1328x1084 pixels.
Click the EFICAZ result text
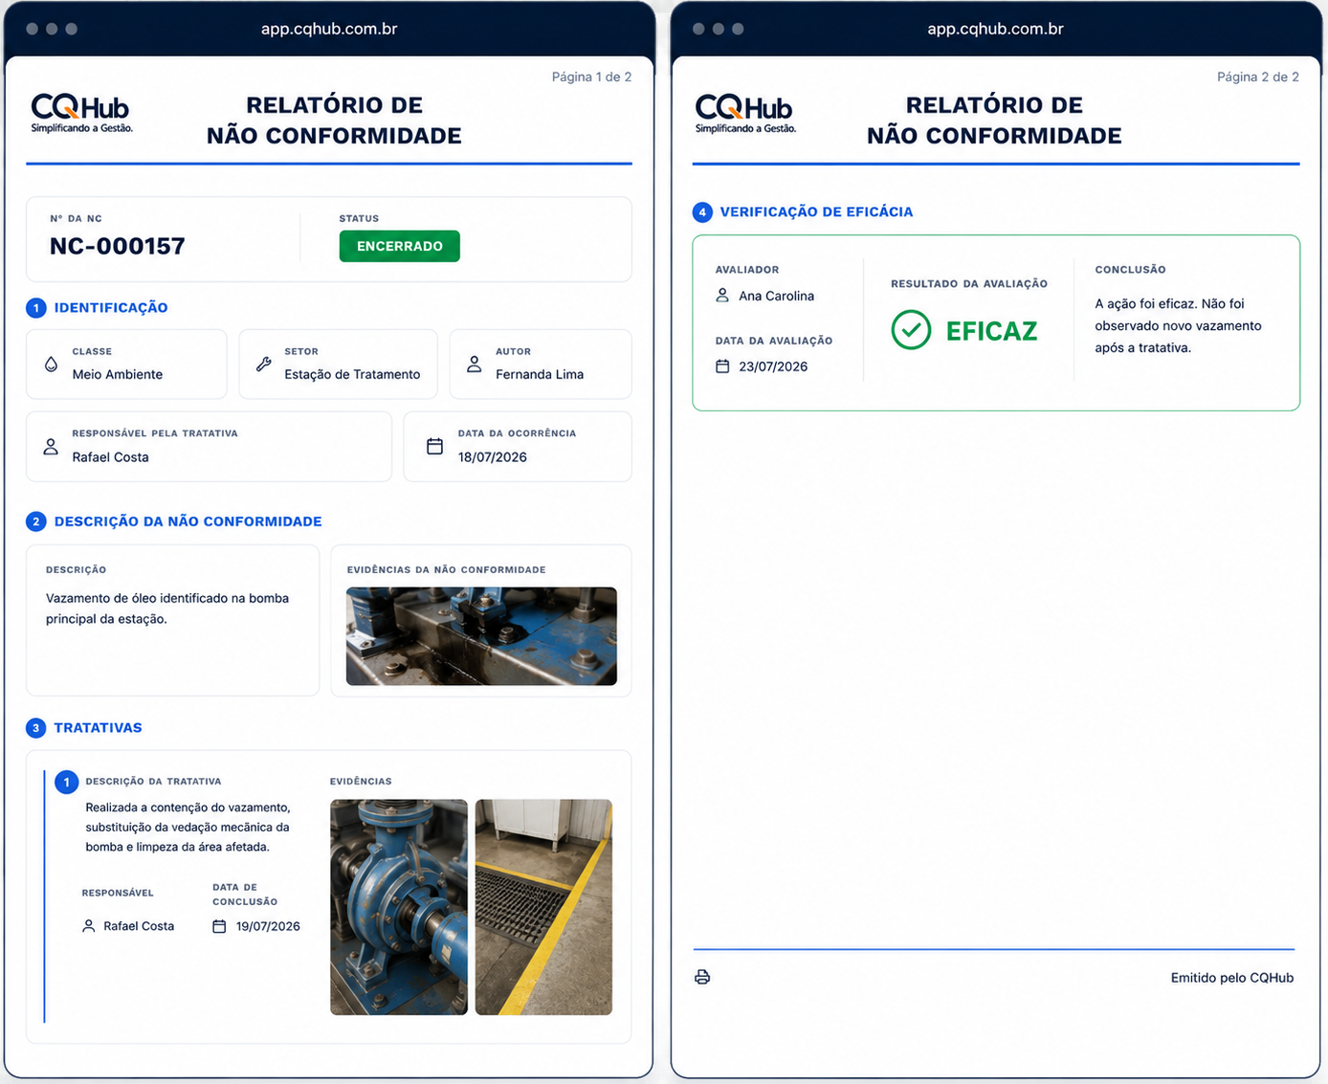[991, 331]
